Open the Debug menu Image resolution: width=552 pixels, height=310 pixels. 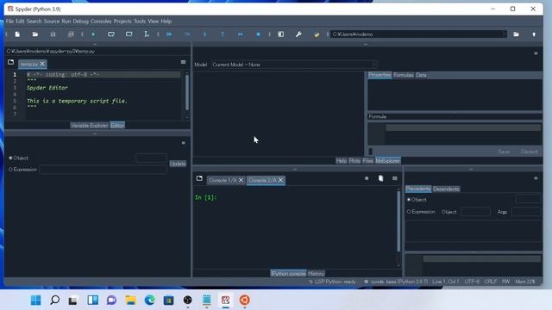80,22
